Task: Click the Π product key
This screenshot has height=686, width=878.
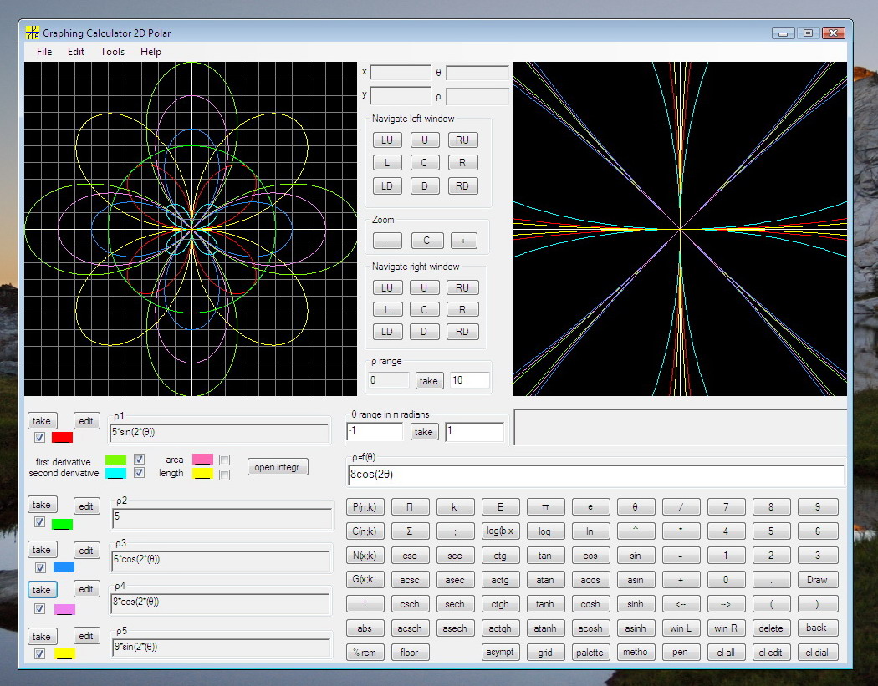Action: coord(410,507)
